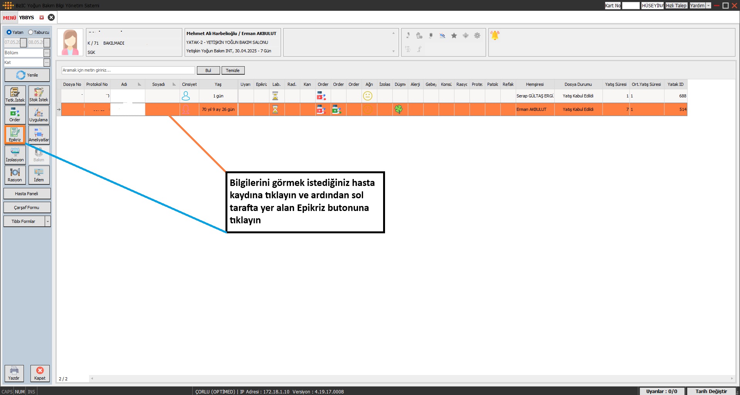The image size is (740, 395).
Task: Click the İzolasyon icon
Action: 15,155
